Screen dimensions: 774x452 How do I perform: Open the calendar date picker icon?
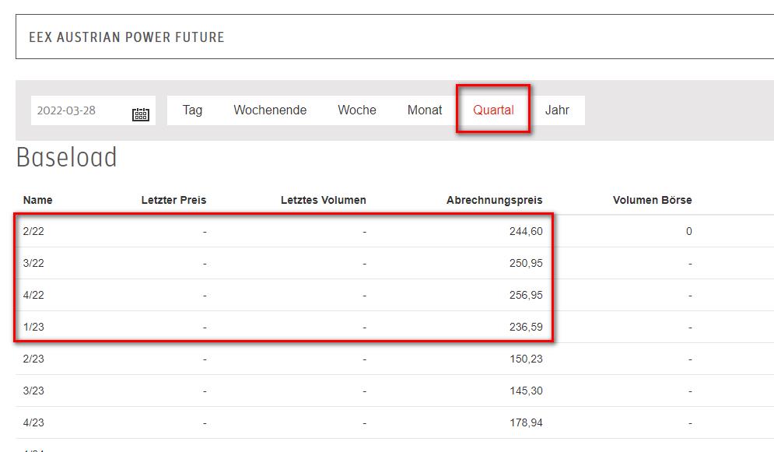(141, 114)
